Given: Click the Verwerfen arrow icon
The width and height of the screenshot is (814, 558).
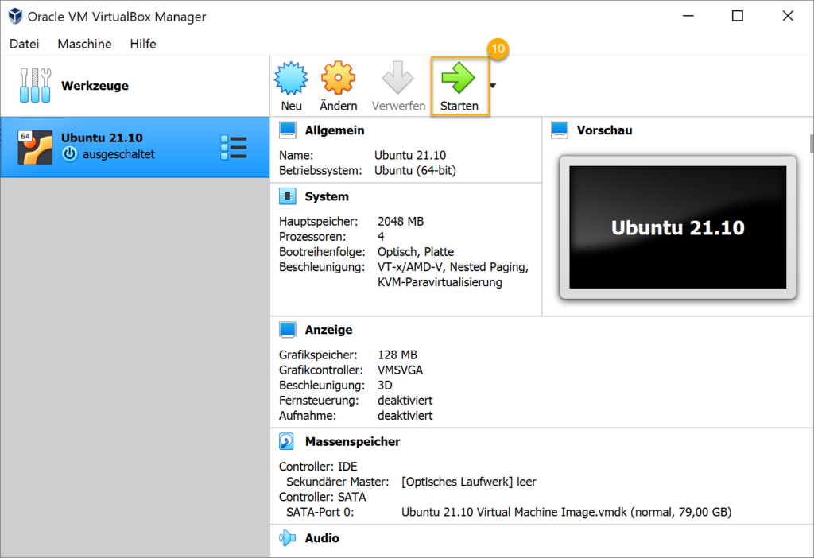Looking at the screenshot, I should pos(397,78).
